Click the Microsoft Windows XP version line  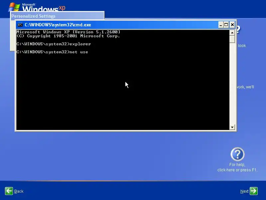coord(68,32)
